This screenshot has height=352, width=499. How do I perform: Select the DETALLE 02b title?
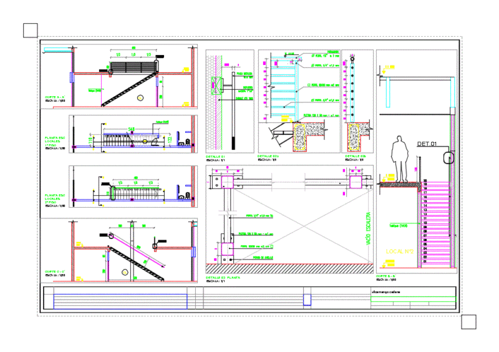356,157
